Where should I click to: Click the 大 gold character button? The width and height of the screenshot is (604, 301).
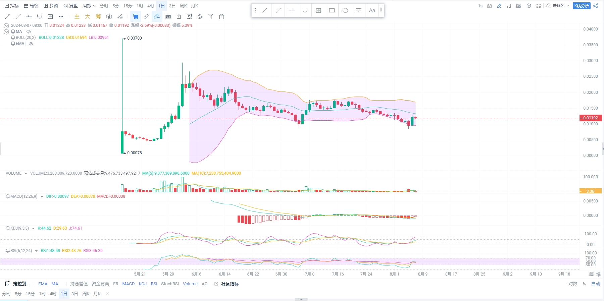pyautogui.click(x=88, y=16)
